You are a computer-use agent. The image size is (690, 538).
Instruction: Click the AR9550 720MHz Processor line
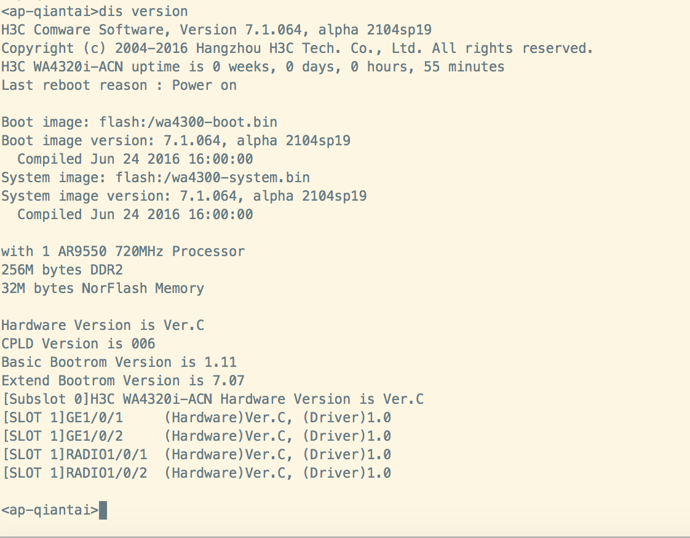(x=123, y=252)
